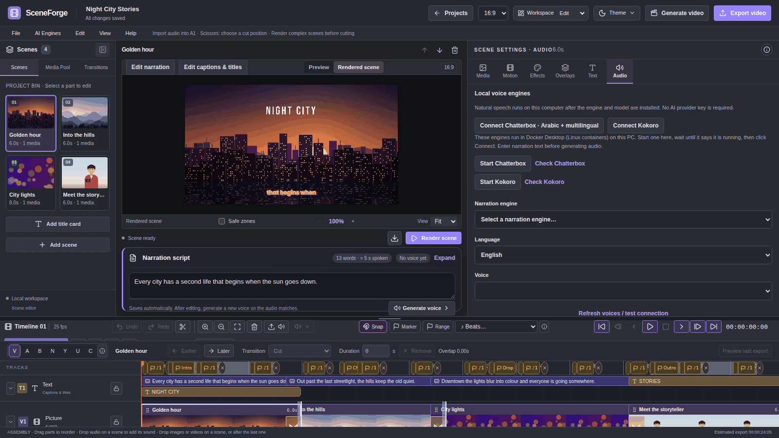Delete selection with timeline trash icon
This screenshot has width=779, height=438.
pos(254,327)
